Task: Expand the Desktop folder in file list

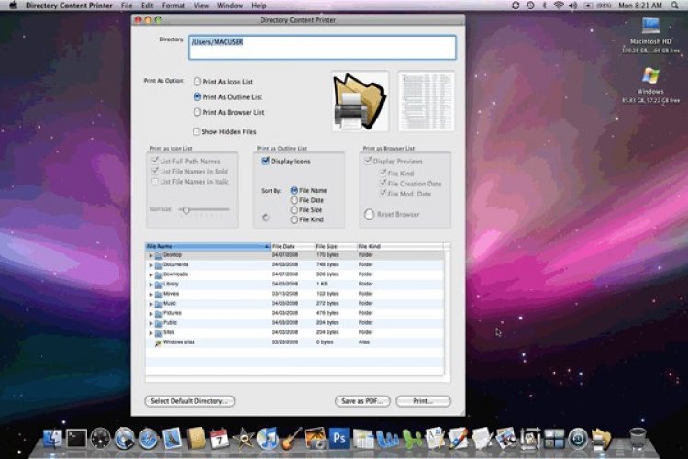Action: [150, 255]
